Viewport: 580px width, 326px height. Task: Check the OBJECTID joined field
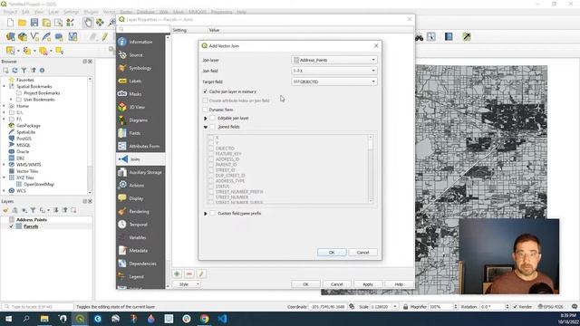tap(211, 149)
